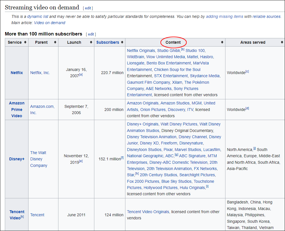
Task: Follow the Searchlight Pictures link
Action: click(197, 175)
